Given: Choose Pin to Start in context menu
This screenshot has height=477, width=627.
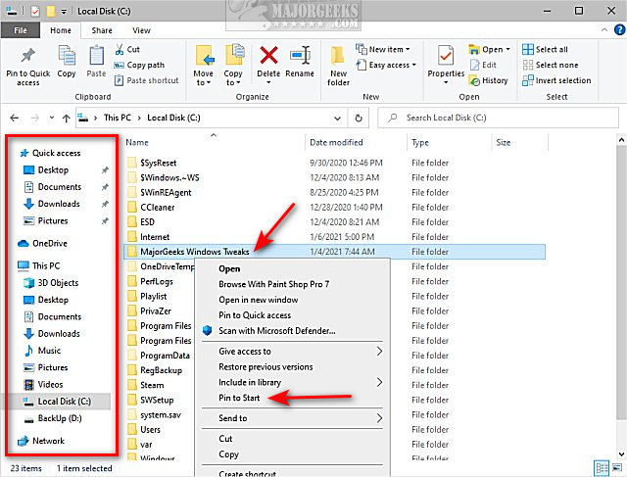Looking at the screenshot, I should (x=239, y=399).
